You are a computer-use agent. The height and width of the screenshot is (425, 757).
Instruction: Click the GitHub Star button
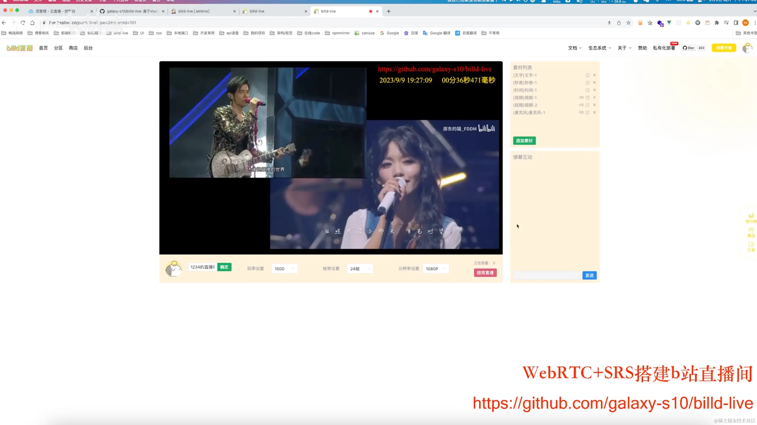pos(688,48)
